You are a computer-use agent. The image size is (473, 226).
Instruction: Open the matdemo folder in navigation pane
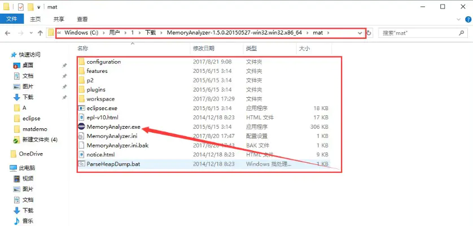point(34,129)
